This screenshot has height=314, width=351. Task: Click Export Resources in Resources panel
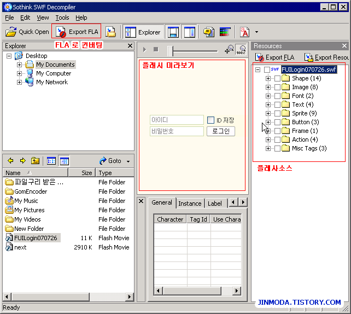pyautogui.click(x=326, y=57)
